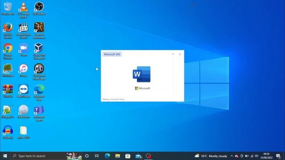Minimize the Microsoft 365 splash window
Viewport: 285px width, 160px height.
[173, 54]
